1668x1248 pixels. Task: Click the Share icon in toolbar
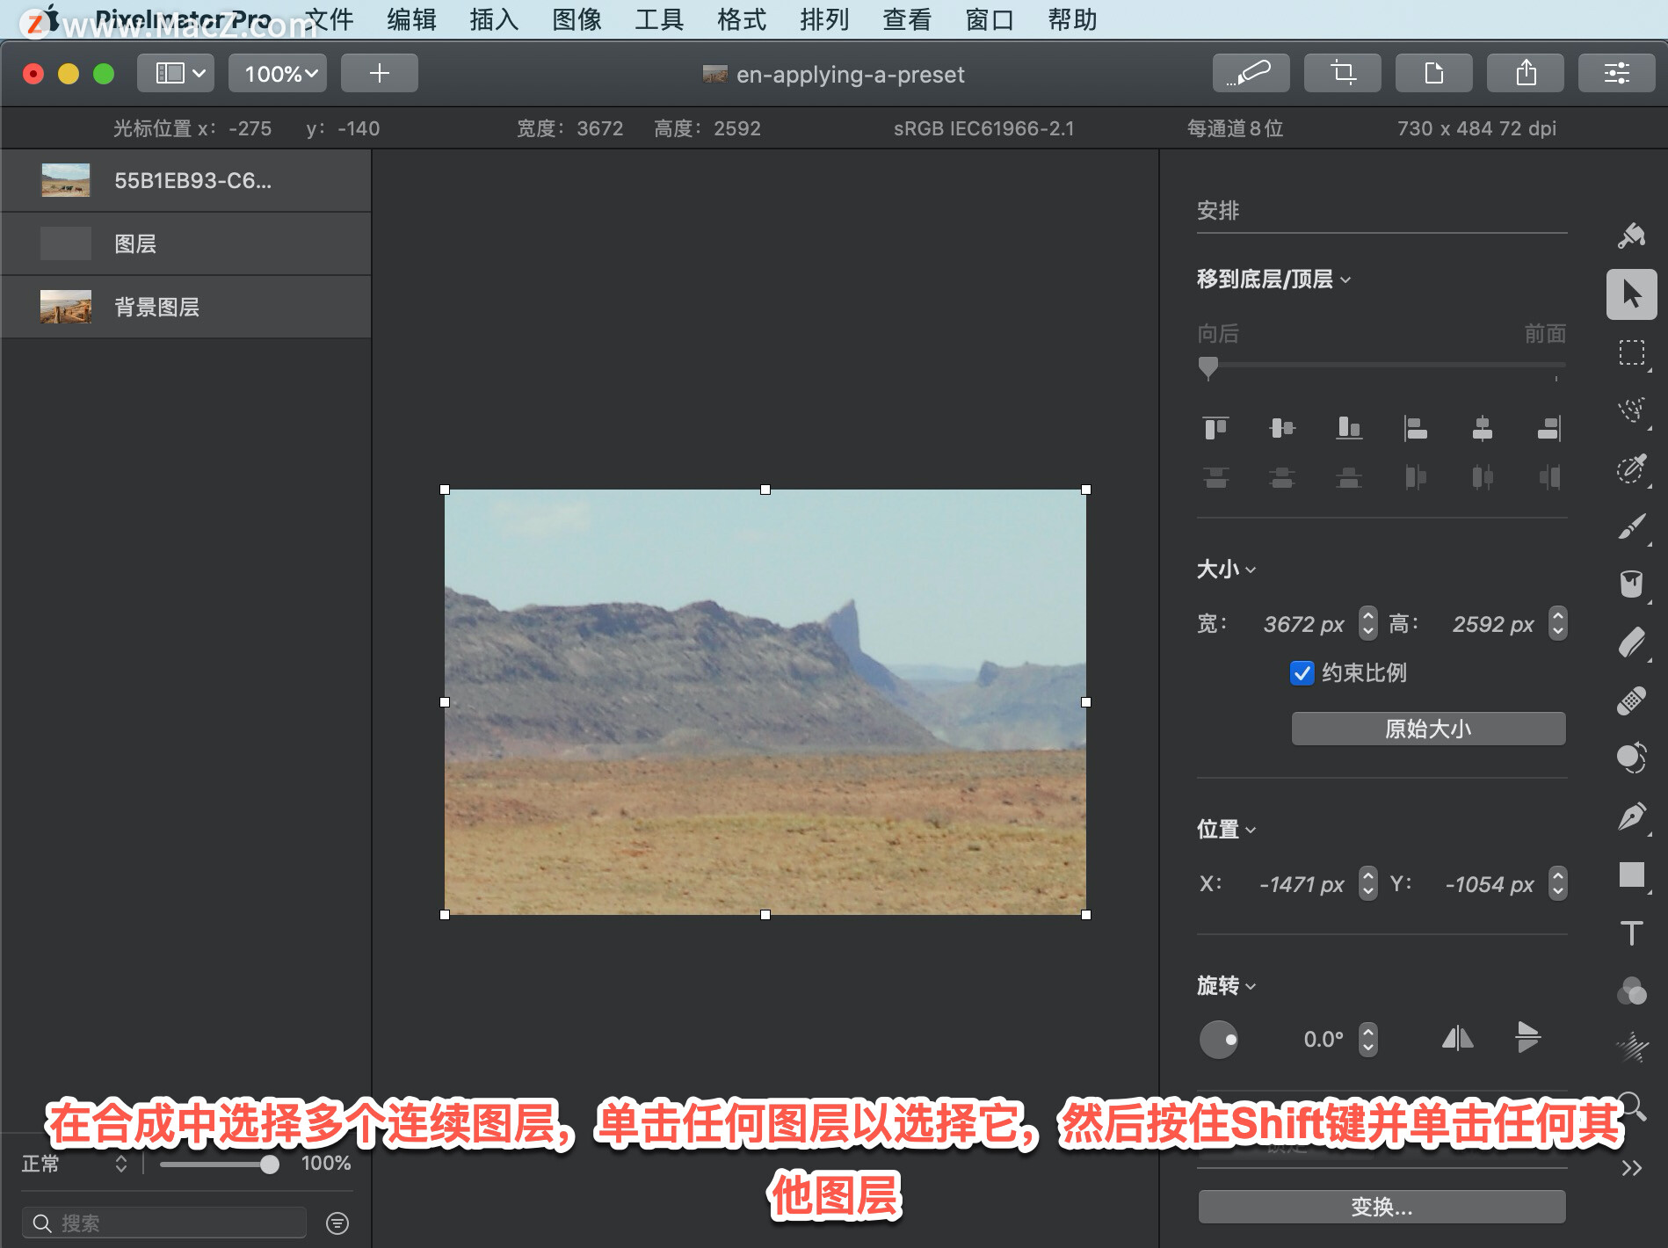pyautogui.click(x=1525, y=73)
